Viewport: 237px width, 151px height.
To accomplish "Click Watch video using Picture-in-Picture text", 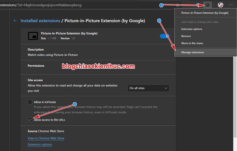I will [x=53, y=55].
